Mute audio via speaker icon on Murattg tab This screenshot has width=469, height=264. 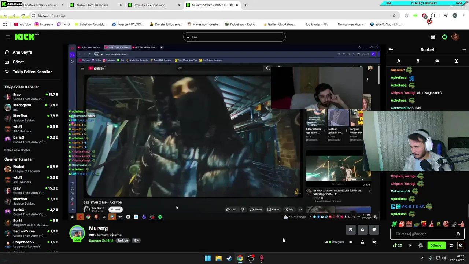(x=231, y=5)
